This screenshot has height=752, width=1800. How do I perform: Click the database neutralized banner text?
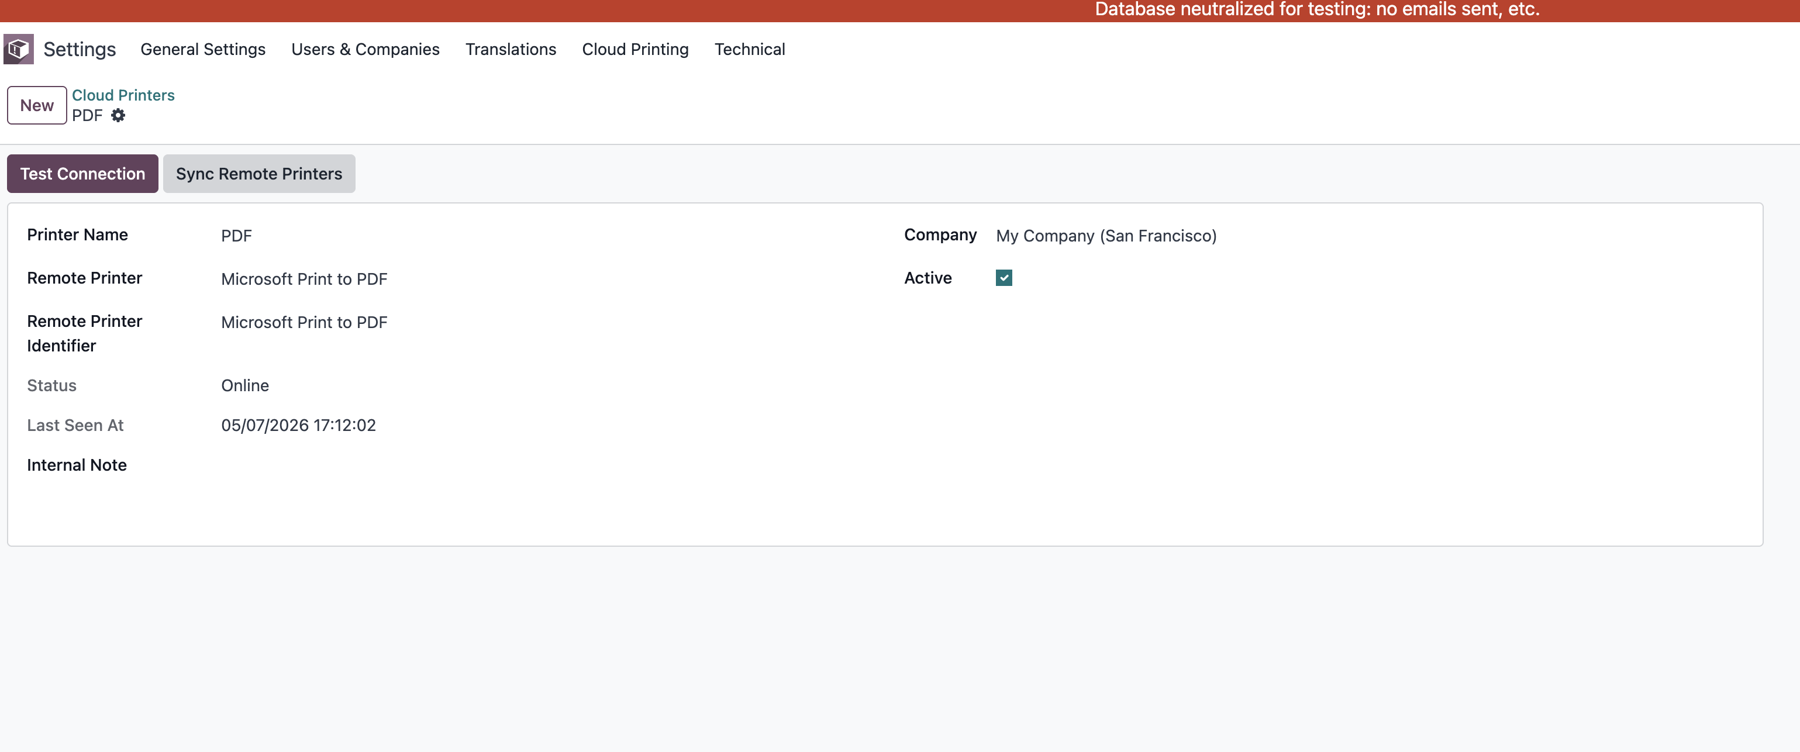(x=1317, y=9)
